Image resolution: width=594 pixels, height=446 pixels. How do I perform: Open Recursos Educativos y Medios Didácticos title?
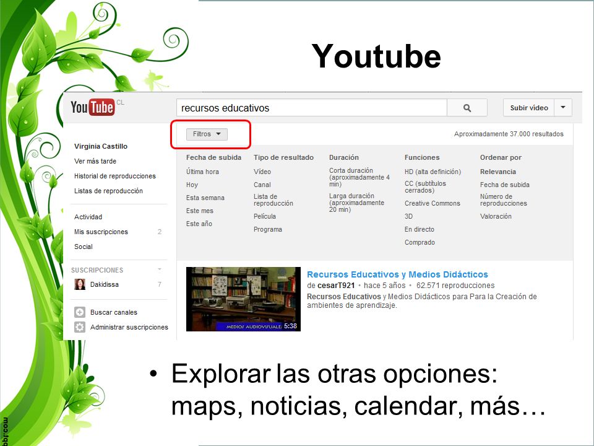click(397, 274)
